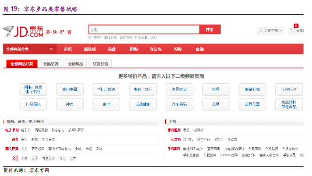
Task: Click the 合约机 link
Action: point(188,139)
